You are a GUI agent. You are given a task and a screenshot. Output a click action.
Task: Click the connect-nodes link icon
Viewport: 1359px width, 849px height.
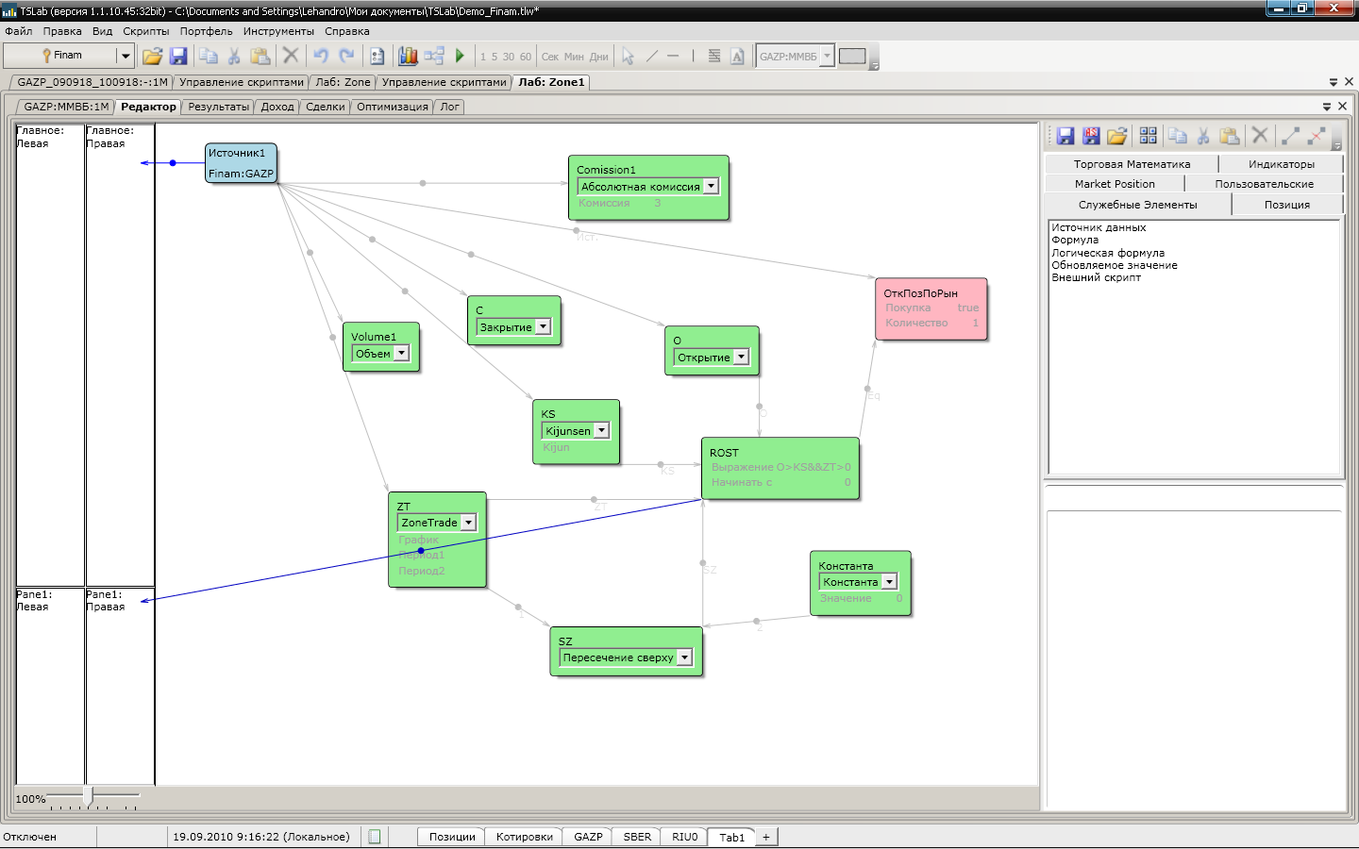tap(1290, 136)
